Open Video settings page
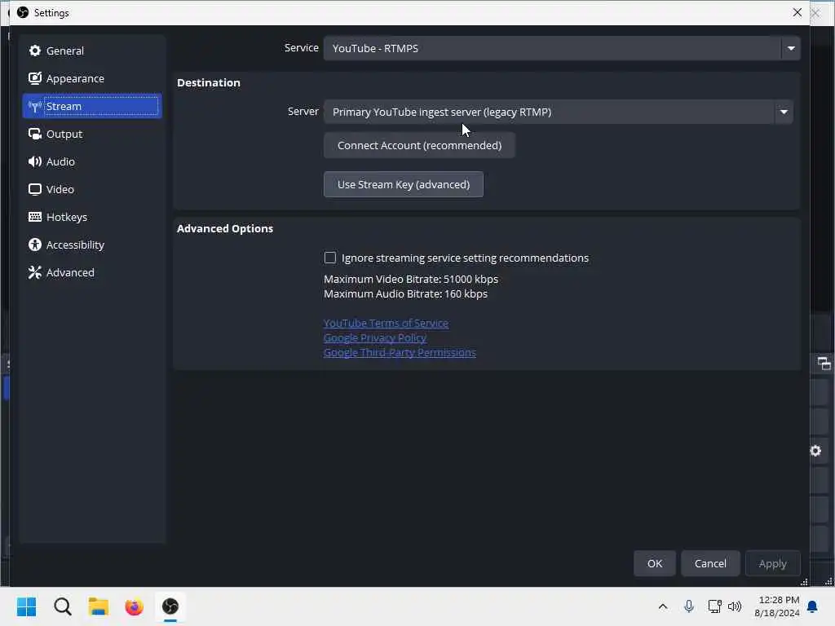 point(91,189)
